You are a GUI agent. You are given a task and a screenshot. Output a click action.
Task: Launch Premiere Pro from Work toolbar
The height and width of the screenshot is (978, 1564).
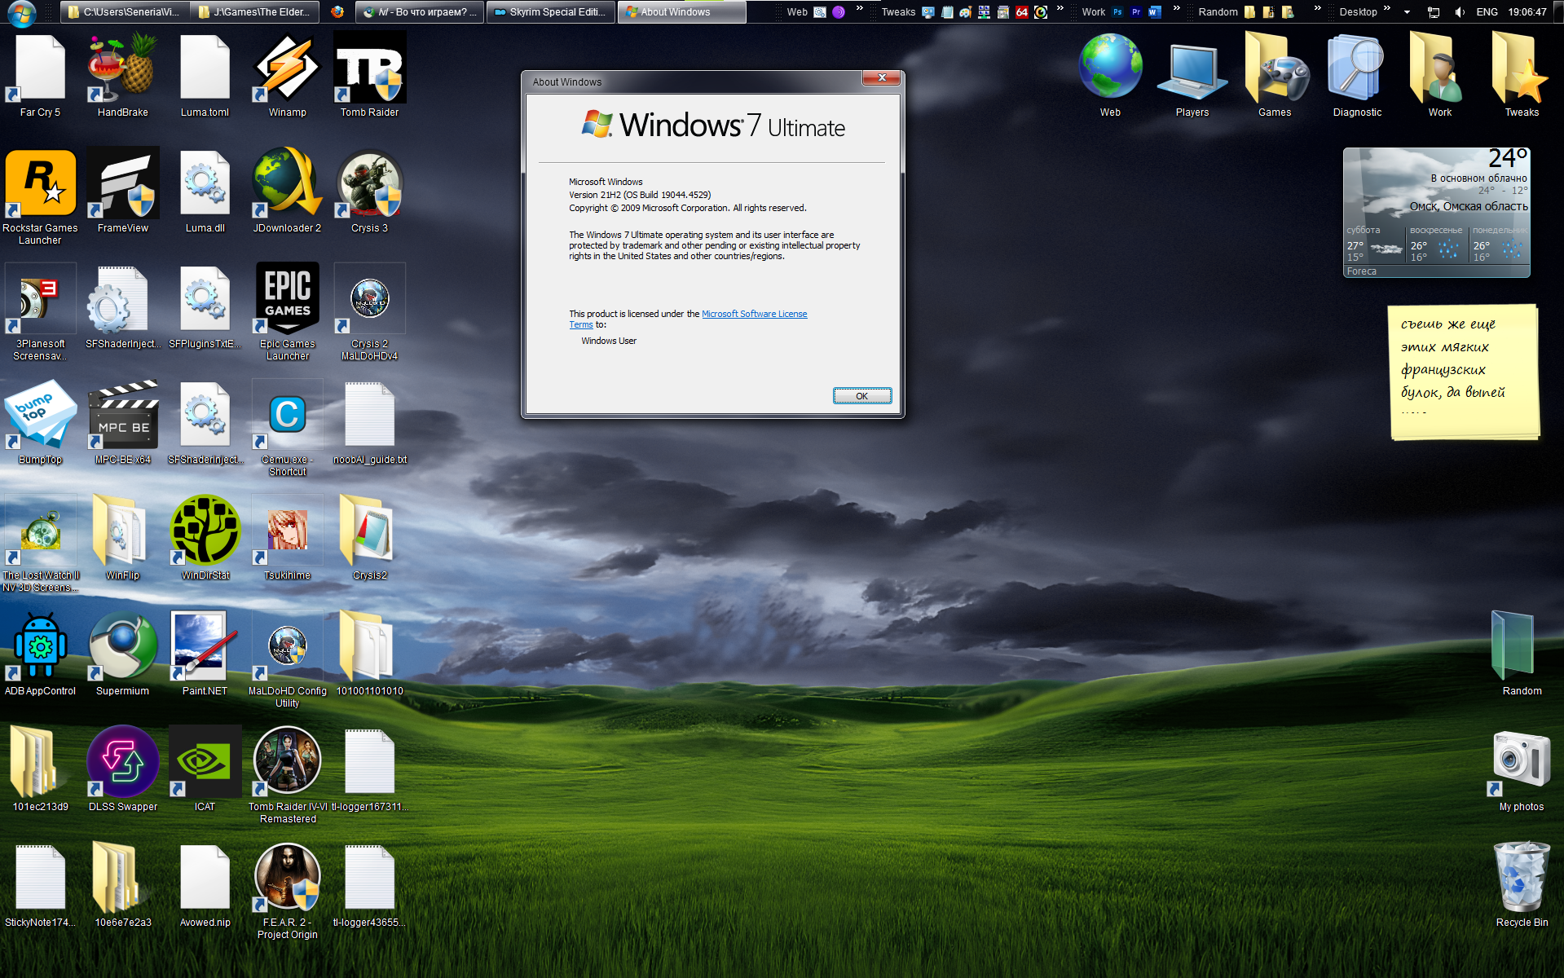point(1136,12)
